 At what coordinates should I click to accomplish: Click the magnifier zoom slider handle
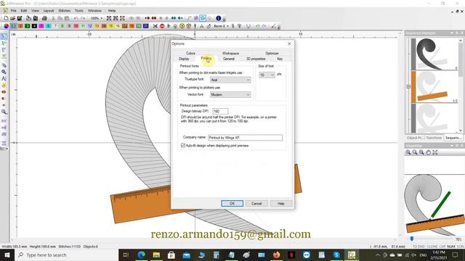pos(412,239)
